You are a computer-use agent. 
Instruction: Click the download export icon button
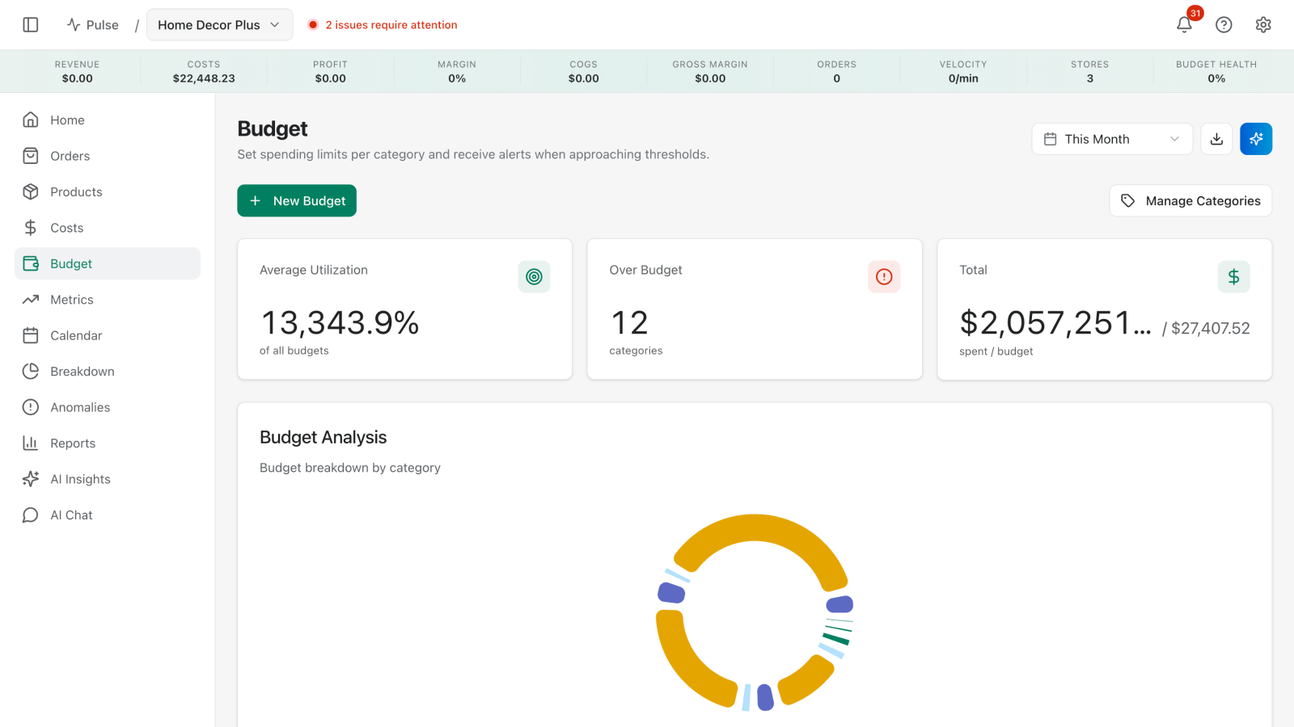point(1216,139)
